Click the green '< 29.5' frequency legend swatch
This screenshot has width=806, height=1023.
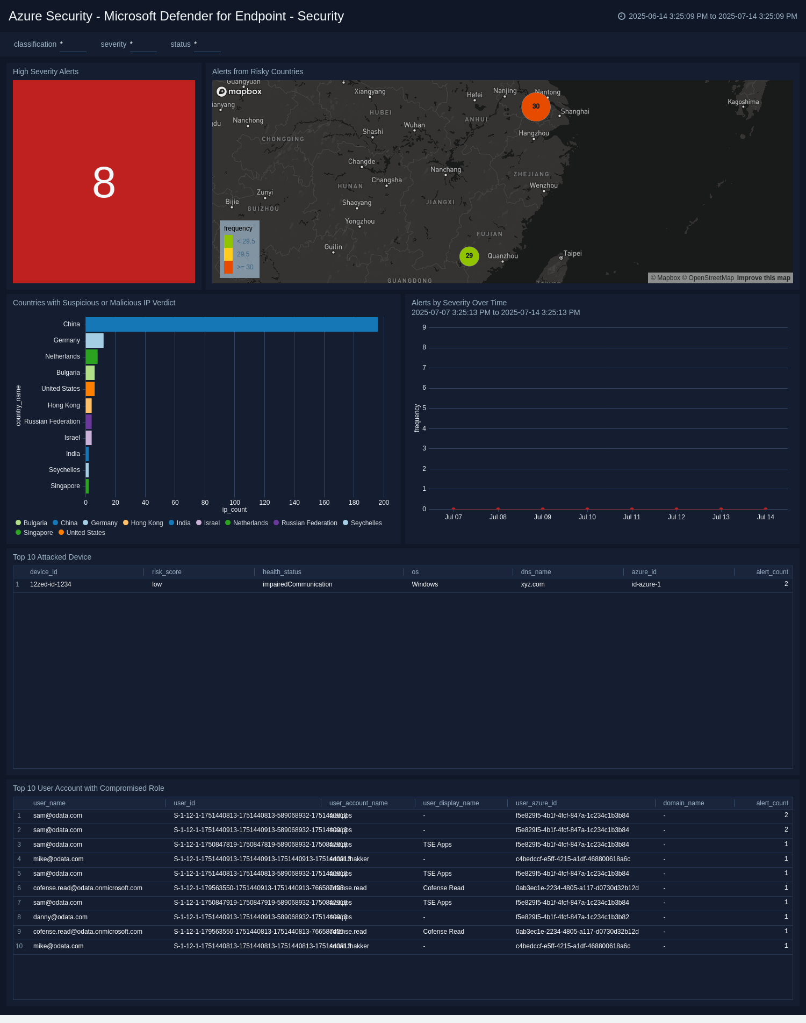228,241
